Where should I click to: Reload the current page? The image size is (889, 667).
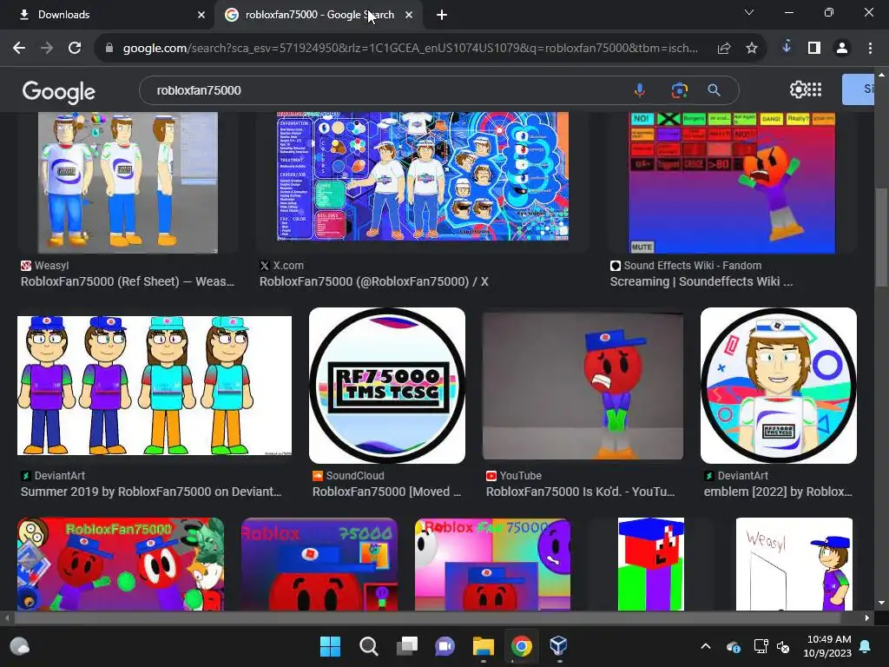[75, 49]
